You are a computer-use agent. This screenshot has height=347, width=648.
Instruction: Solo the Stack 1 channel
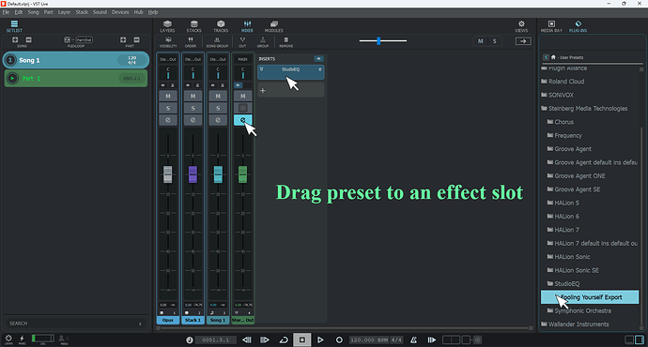(193, 108)
